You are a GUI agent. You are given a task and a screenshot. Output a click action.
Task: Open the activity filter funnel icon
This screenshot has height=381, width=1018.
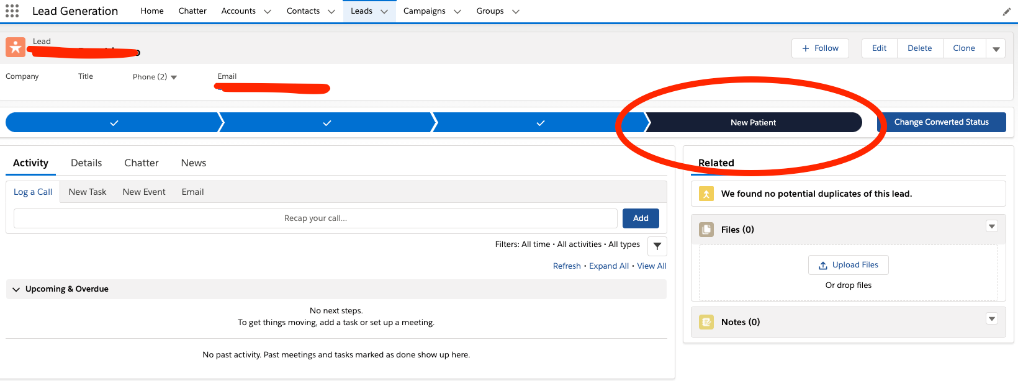click(x=657, y=246)
